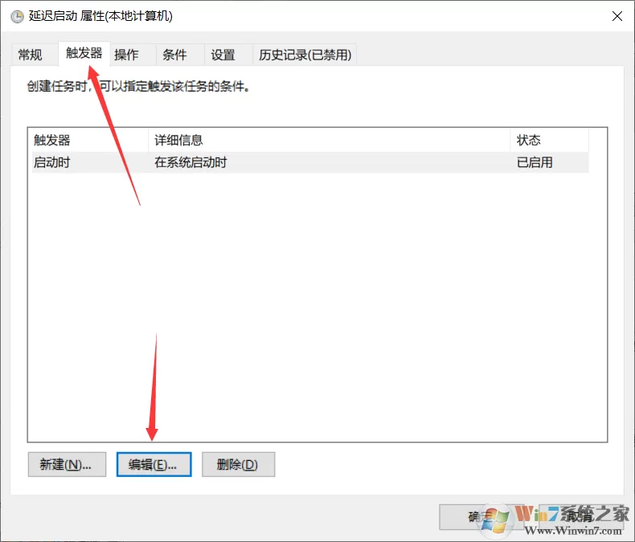This screenshot has width=635, height=542.
Task: Click empty area in the trigger list
Action: tap(317, 308)
